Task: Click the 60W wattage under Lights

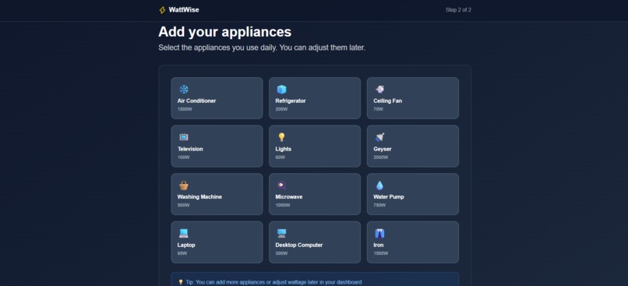Action: coord(280,157)
